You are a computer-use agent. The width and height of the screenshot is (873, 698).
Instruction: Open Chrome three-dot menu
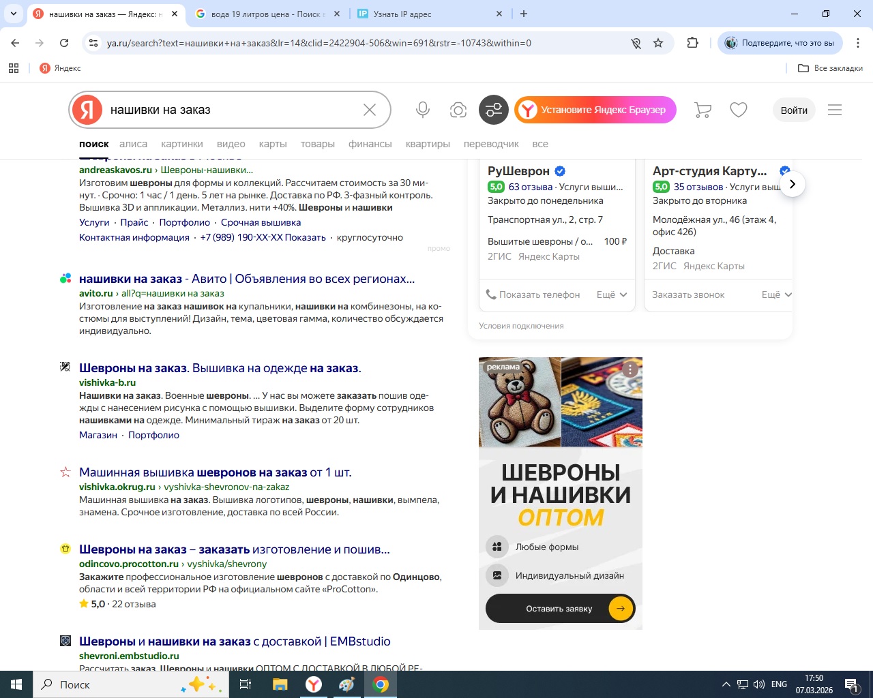(858, 43)
